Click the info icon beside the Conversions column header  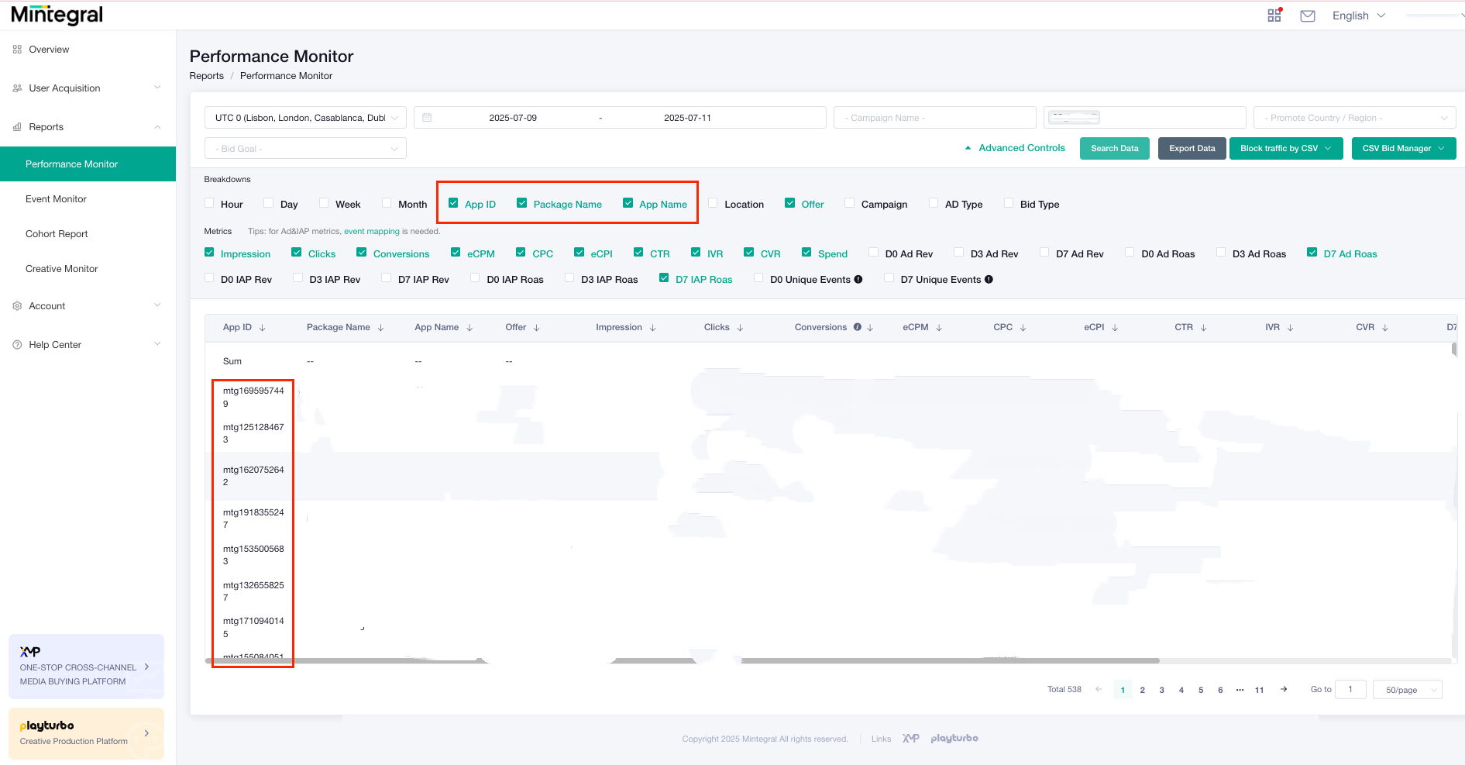pos(858,327)
